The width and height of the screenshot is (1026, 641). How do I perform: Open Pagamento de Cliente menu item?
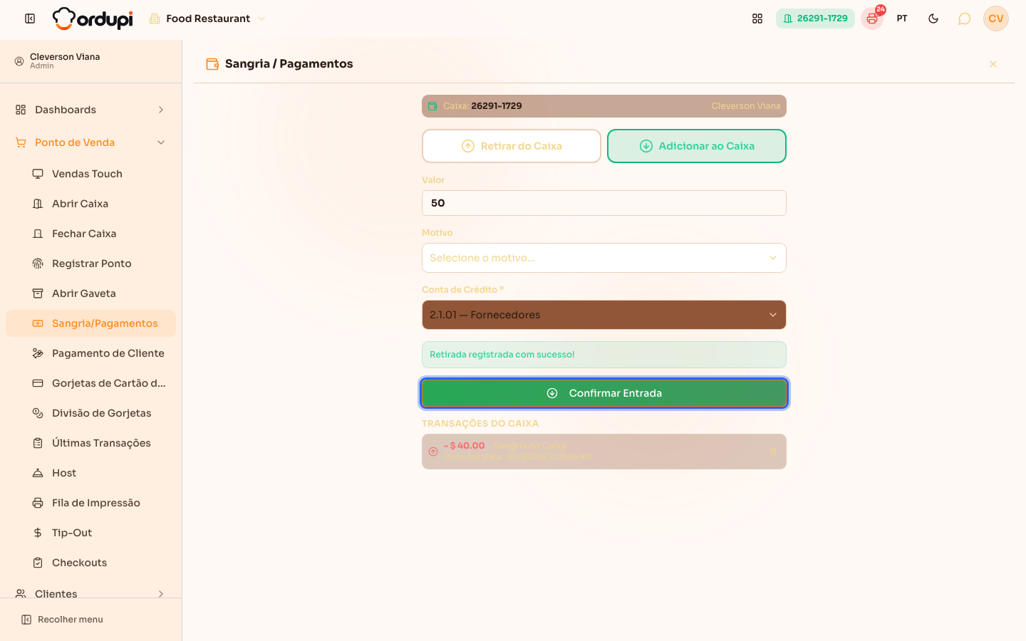point(90,353)
